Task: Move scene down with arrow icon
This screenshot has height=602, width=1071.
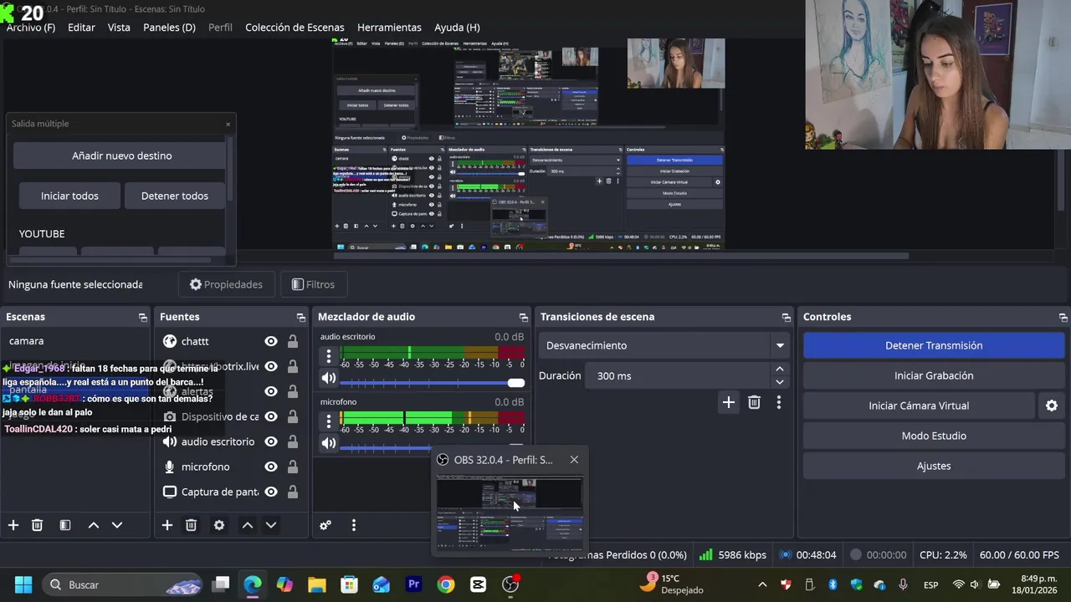Action: [117, 525]
